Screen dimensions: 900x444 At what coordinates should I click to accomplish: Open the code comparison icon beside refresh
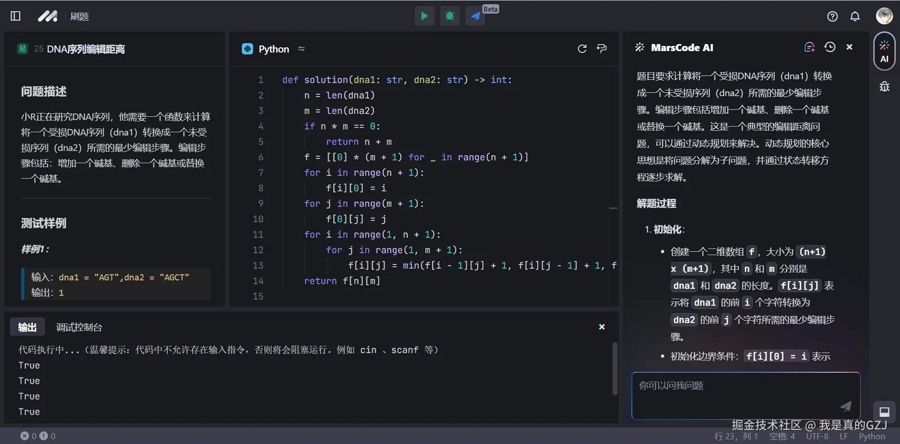pyautogui.click(x=602, y=48)
